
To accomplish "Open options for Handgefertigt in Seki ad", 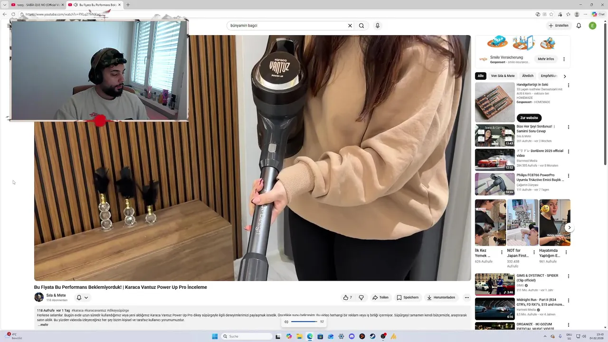I will 568,85.
